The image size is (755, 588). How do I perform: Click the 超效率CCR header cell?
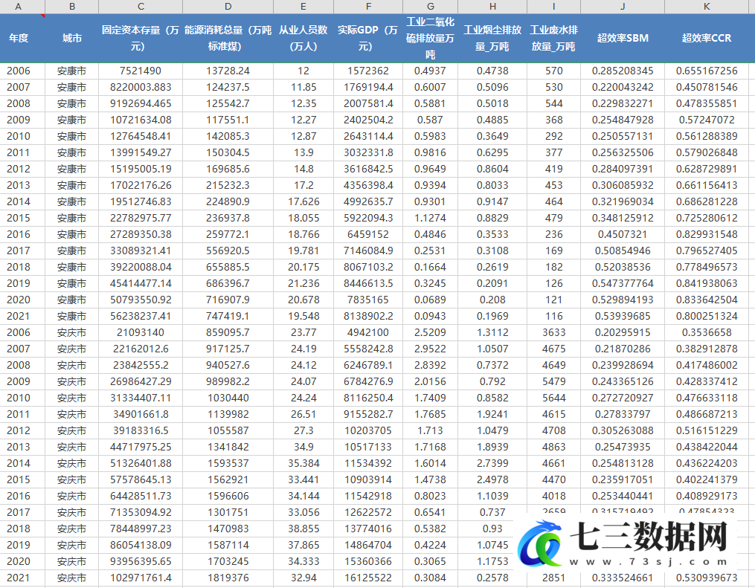pos(707,38)
